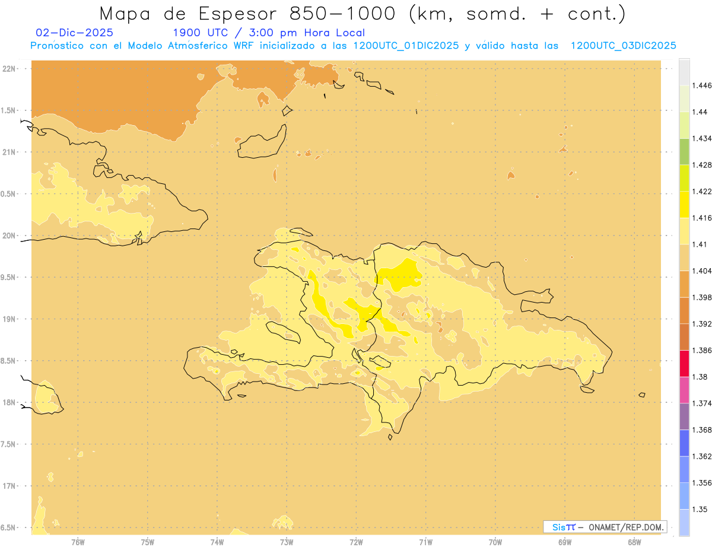Viewport: 712px width, 550px height.
Task: Click the grey legend swatch above 1.446
Action: point(684,72)
